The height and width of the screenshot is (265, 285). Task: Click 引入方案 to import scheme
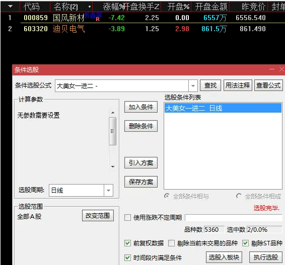(x=141, y=162)
